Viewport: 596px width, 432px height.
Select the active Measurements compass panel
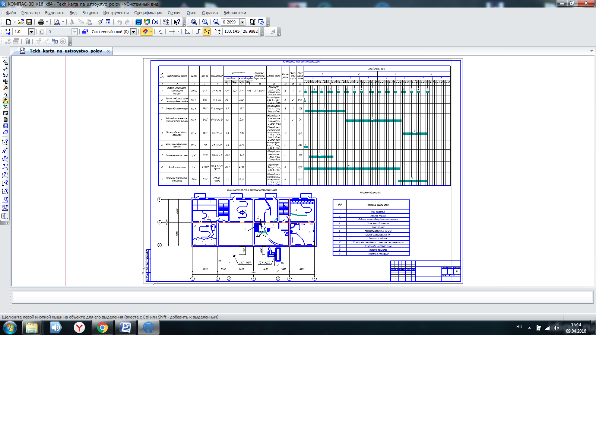point(5,100)
